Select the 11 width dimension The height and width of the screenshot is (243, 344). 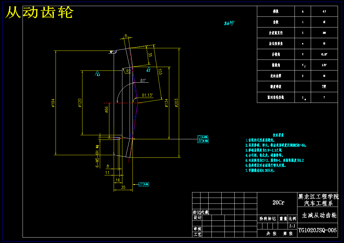click(107, 173)
